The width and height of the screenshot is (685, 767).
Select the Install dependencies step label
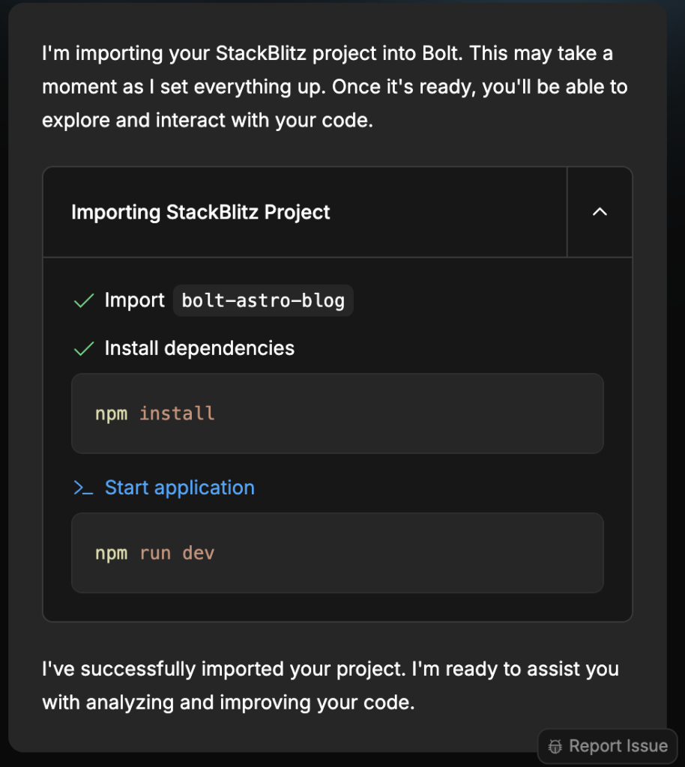(x=199, y=348)
